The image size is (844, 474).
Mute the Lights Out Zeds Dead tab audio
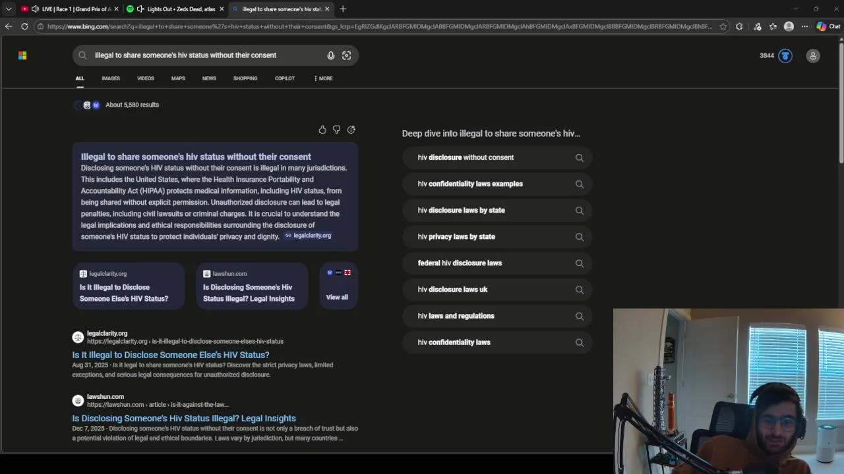coord(140,9)
